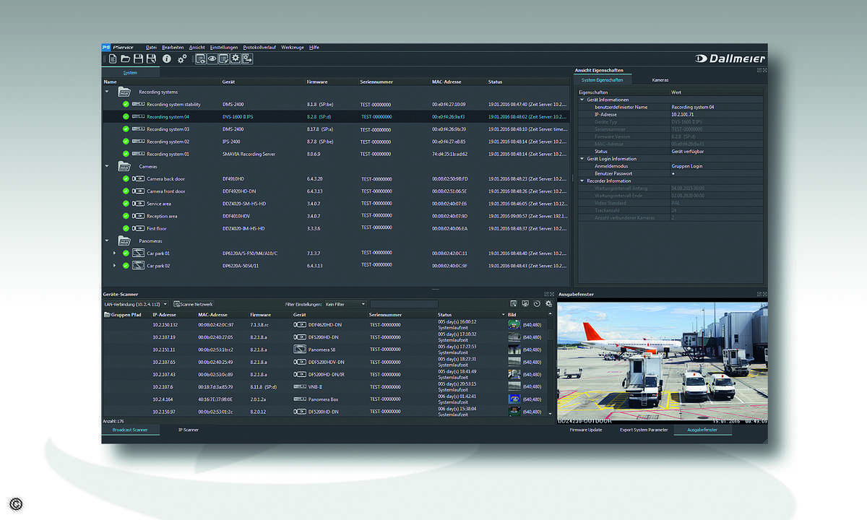This screenshot has width=867, height=520.
Task: Open the Datei menu
Action: (x=151, y=47)
